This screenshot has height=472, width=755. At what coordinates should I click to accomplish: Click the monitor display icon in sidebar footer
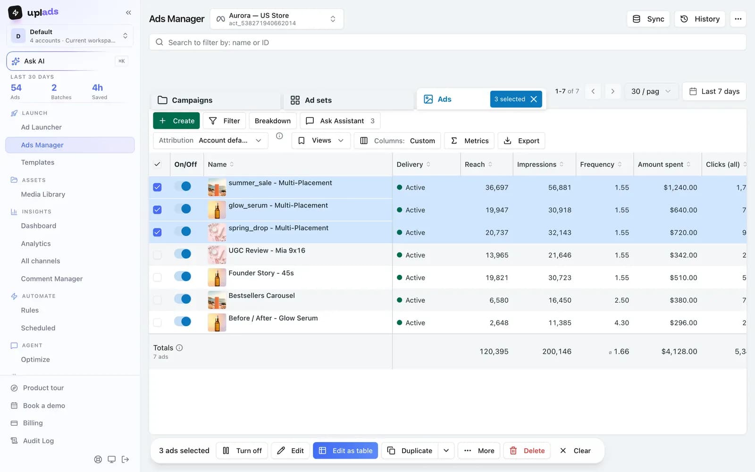111,459
